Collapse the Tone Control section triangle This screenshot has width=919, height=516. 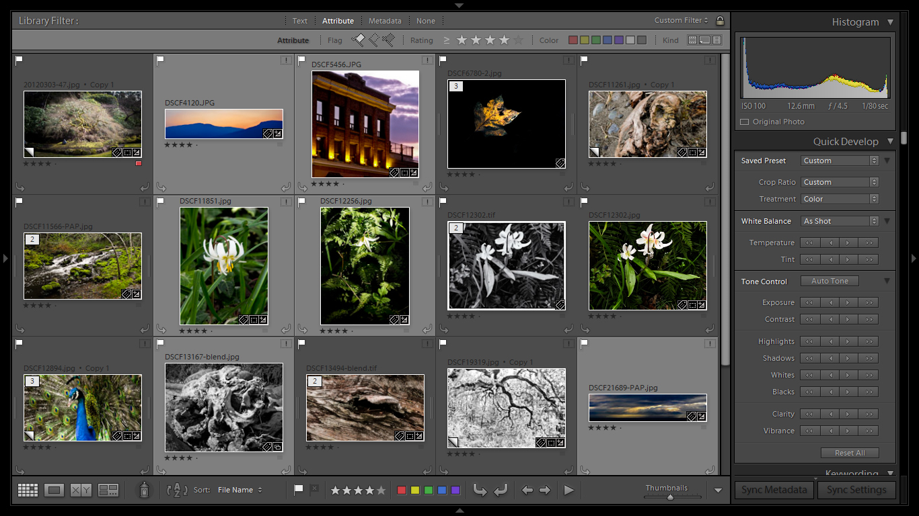tap(887, 281)
